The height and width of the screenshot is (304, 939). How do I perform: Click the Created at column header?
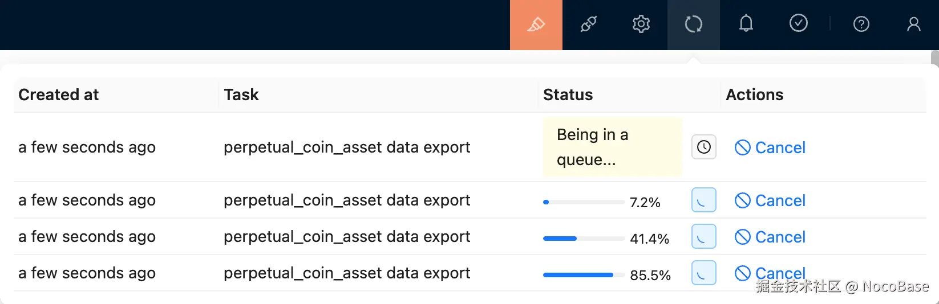coord(59,95)
